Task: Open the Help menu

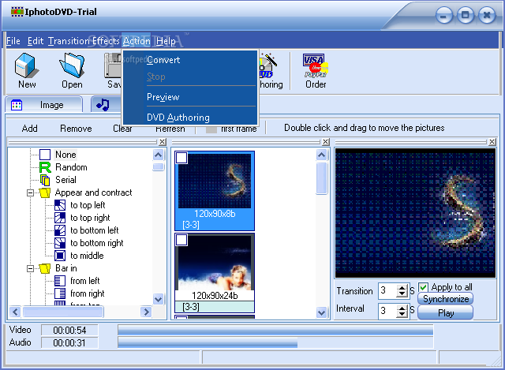Action: (166, 41)
